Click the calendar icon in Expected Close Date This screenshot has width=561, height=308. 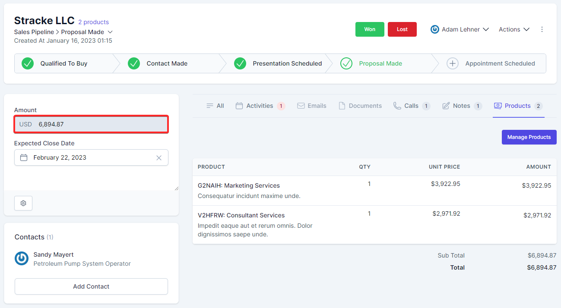24,157
